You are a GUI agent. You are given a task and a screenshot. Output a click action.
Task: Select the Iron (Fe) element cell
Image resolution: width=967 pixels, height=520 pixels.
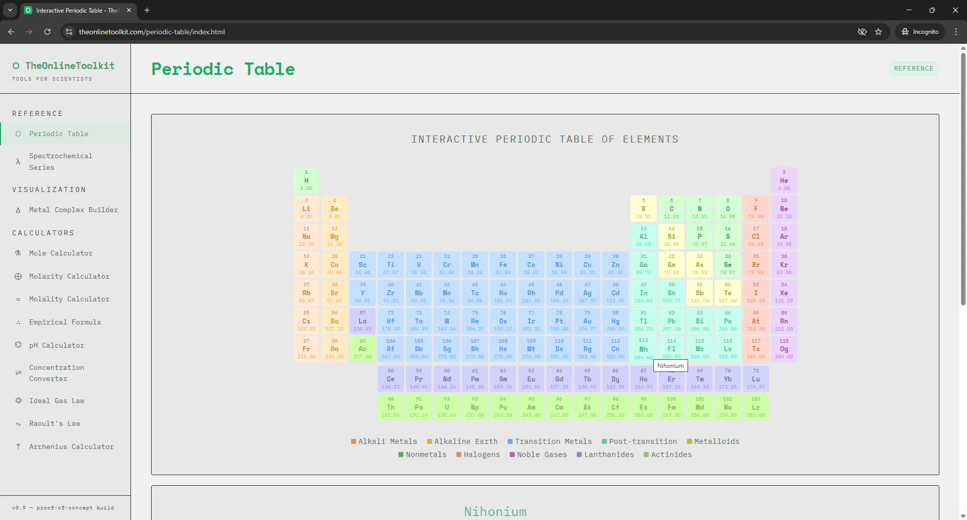(x=503, y=265)
